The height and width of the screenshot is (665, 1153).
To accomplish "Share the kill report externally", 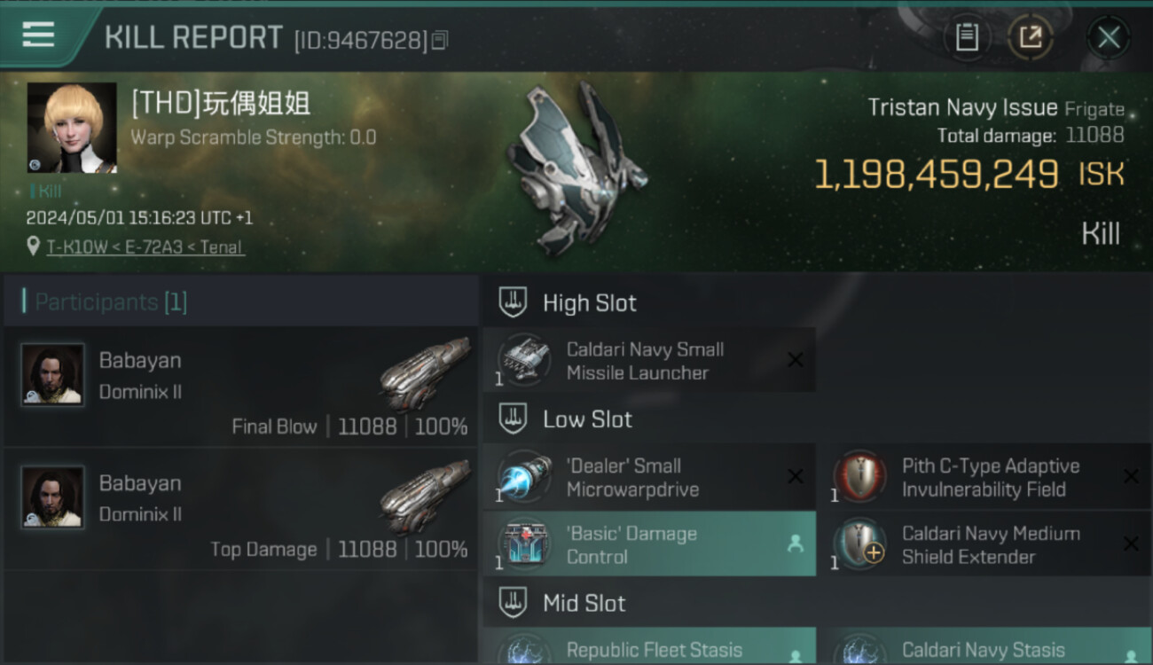I will [1030, 37].
